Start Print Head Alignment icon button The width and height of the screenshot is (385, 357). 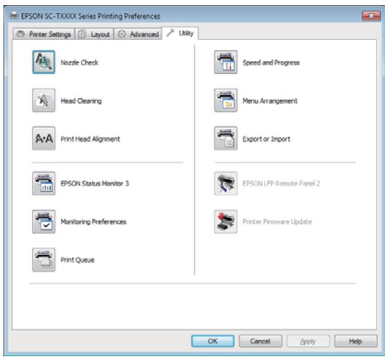[44, 138]
